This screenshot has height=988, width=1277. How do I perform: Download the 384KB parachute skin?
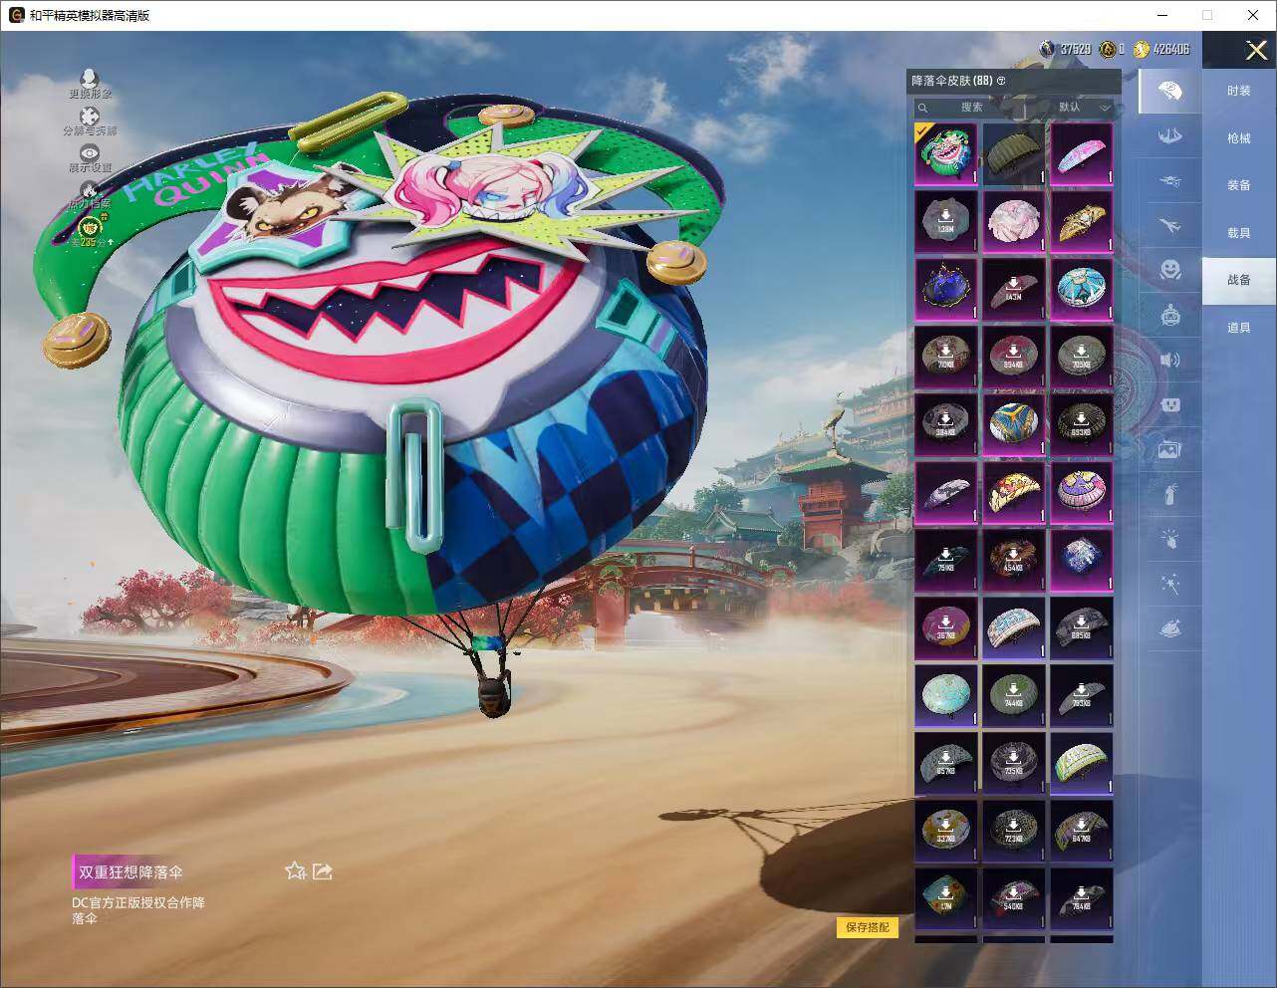[x=945, y=424]
